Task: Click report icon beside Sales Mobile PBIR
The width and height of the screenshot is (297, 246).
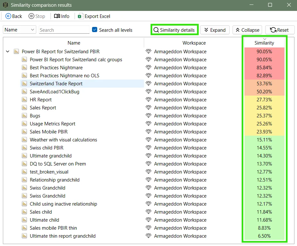Action: [x=24, y=131]
